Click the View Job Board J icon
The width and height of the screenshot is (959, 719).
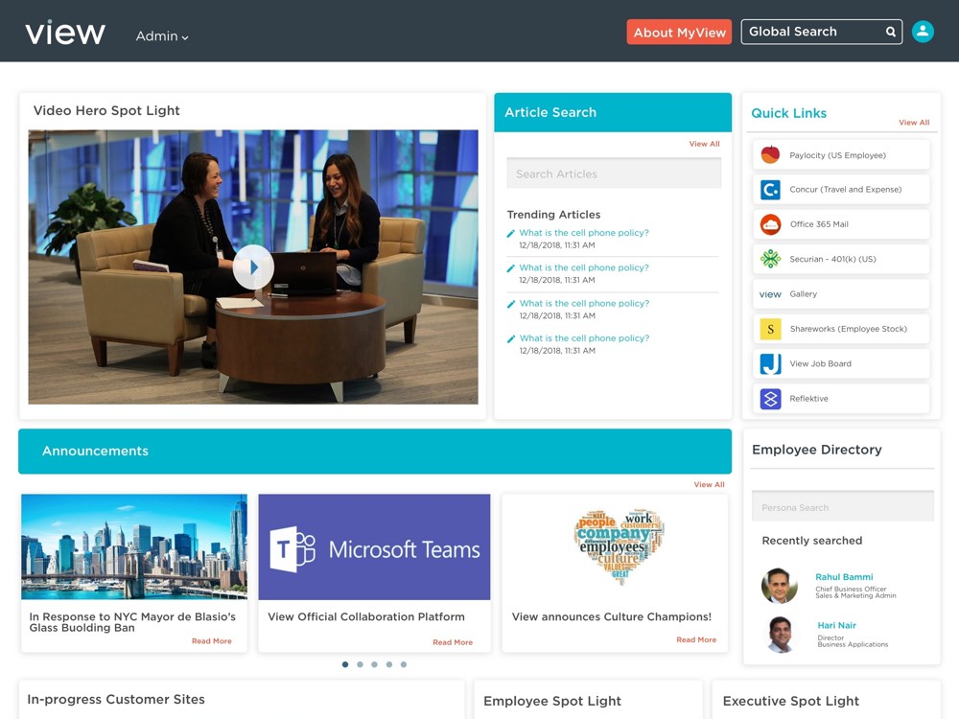pyautogui.click(x=770, y=363)
